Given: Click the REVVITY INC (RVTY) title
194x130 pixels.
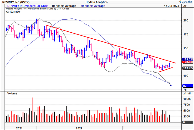Looking at the screenshot, I should click(16, 2).
